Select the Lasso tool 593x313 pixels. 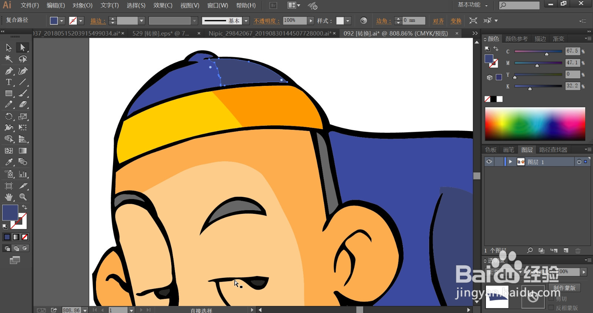[23, 59]
